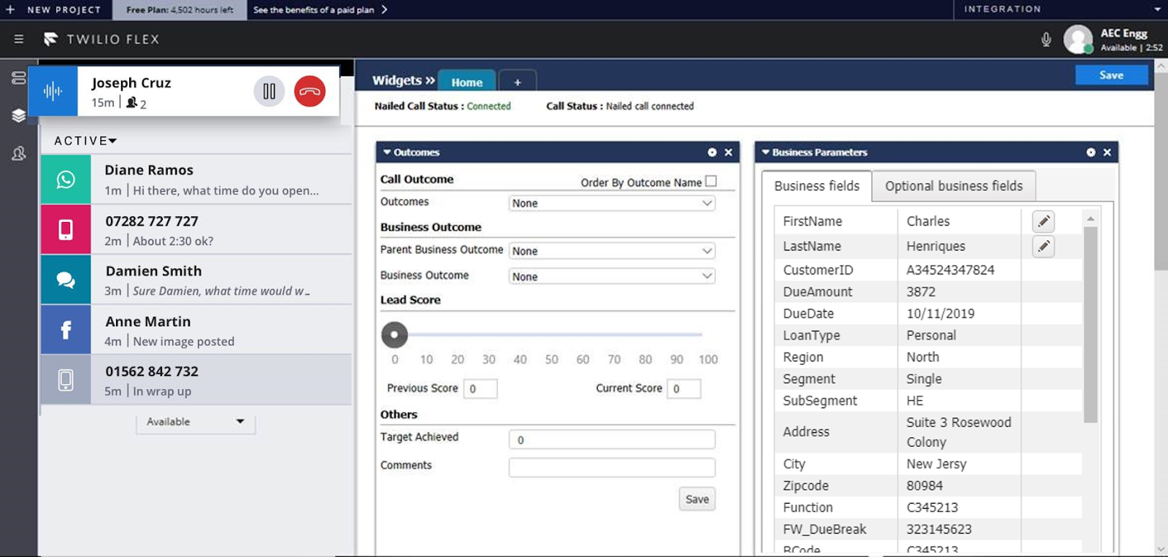The width and height of the screenshot is (1168, 557).
Task: Open settings icon of Outcomes widget
Action: pyautogui.click(x=712, y=152)
